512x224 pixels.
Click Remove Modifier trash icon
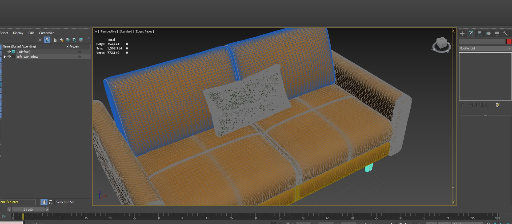488,105
